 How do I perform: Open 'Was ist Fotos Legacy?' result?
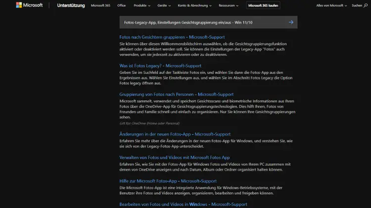(x=160, y=66)
